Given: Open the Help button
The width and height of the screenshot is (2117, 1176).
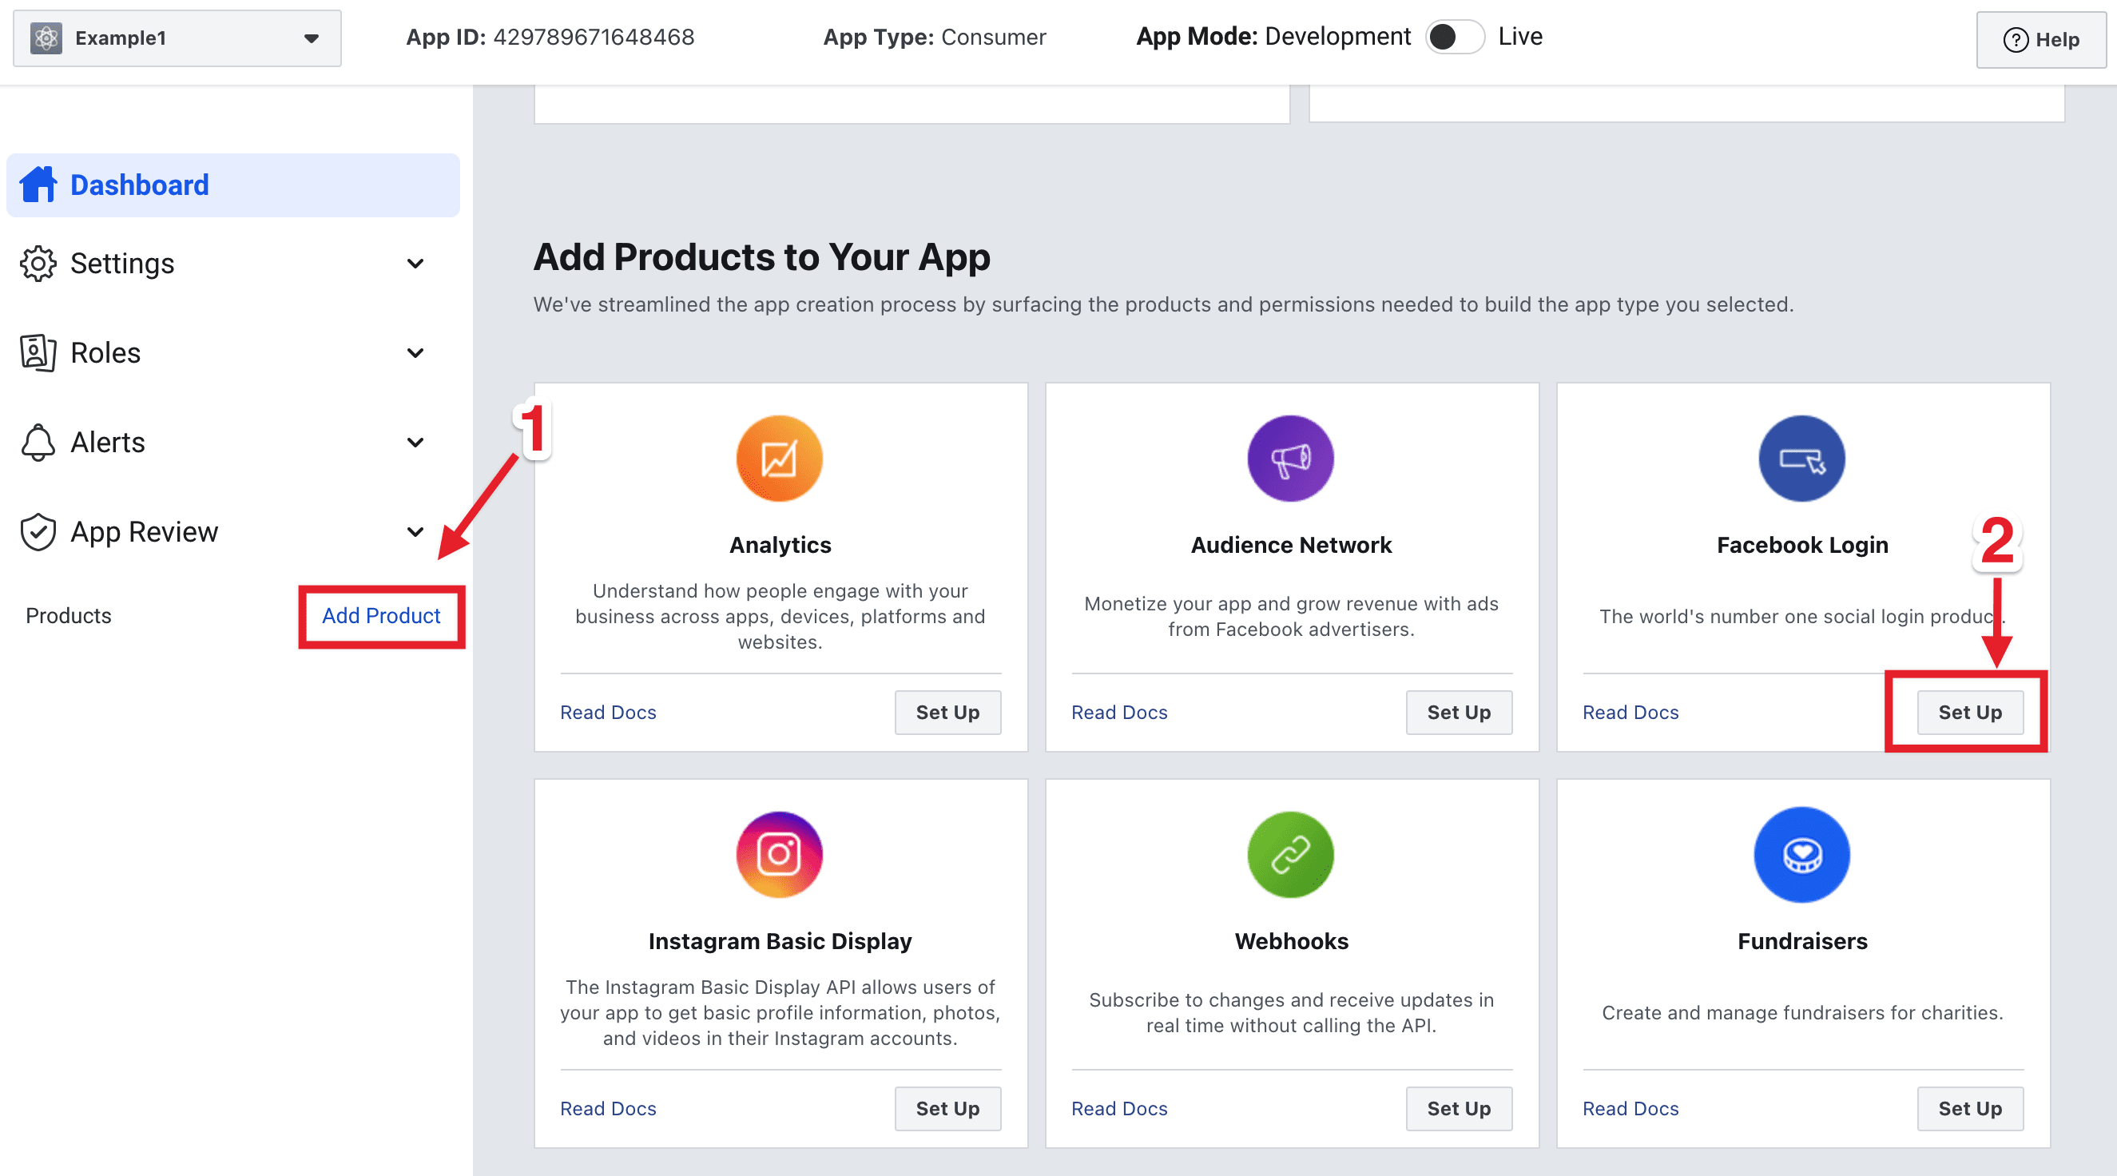Looking at the screenshot, I should (2040, 39).
